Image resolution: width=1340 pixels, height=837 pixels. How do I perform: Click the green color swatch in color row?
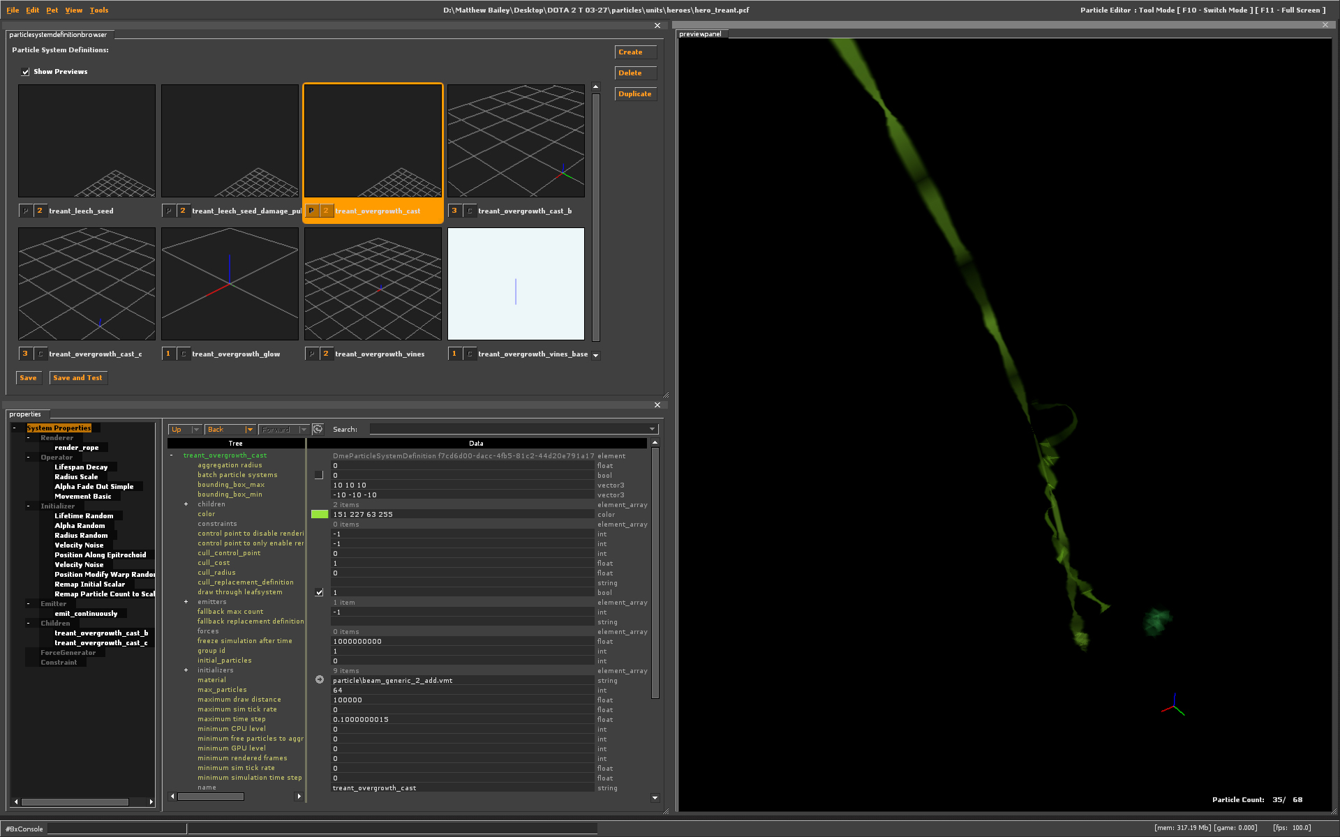click(320, 514)
